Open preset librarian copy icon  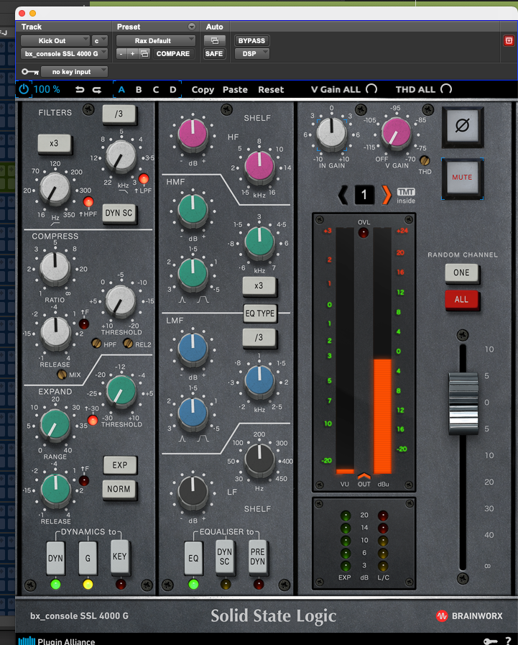pyautogui.click(x=144, y=53)
